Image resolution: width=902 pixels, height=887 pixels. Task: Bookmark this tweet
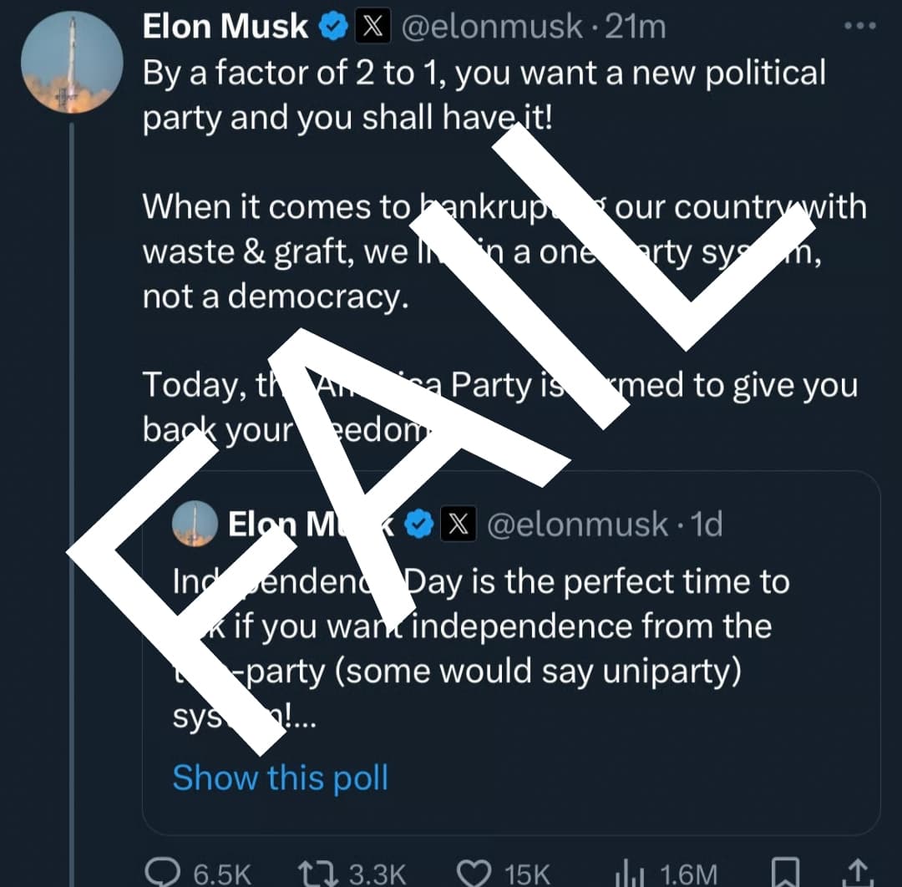click(x=785, y=874)
